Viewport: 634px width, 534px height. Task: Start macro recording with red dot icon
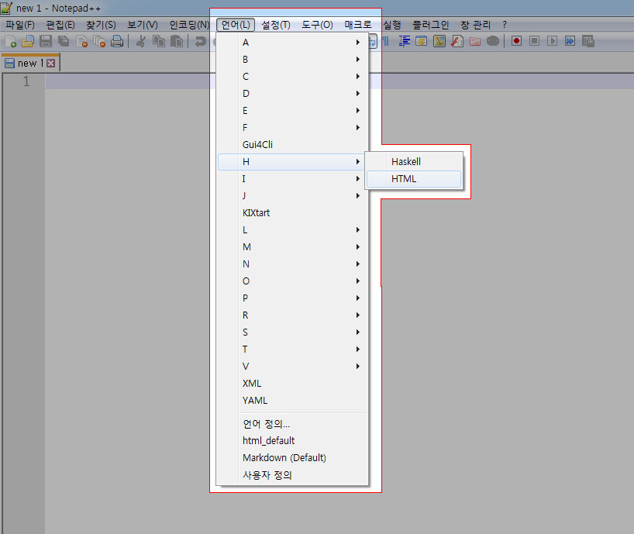(x=516, y=41)
